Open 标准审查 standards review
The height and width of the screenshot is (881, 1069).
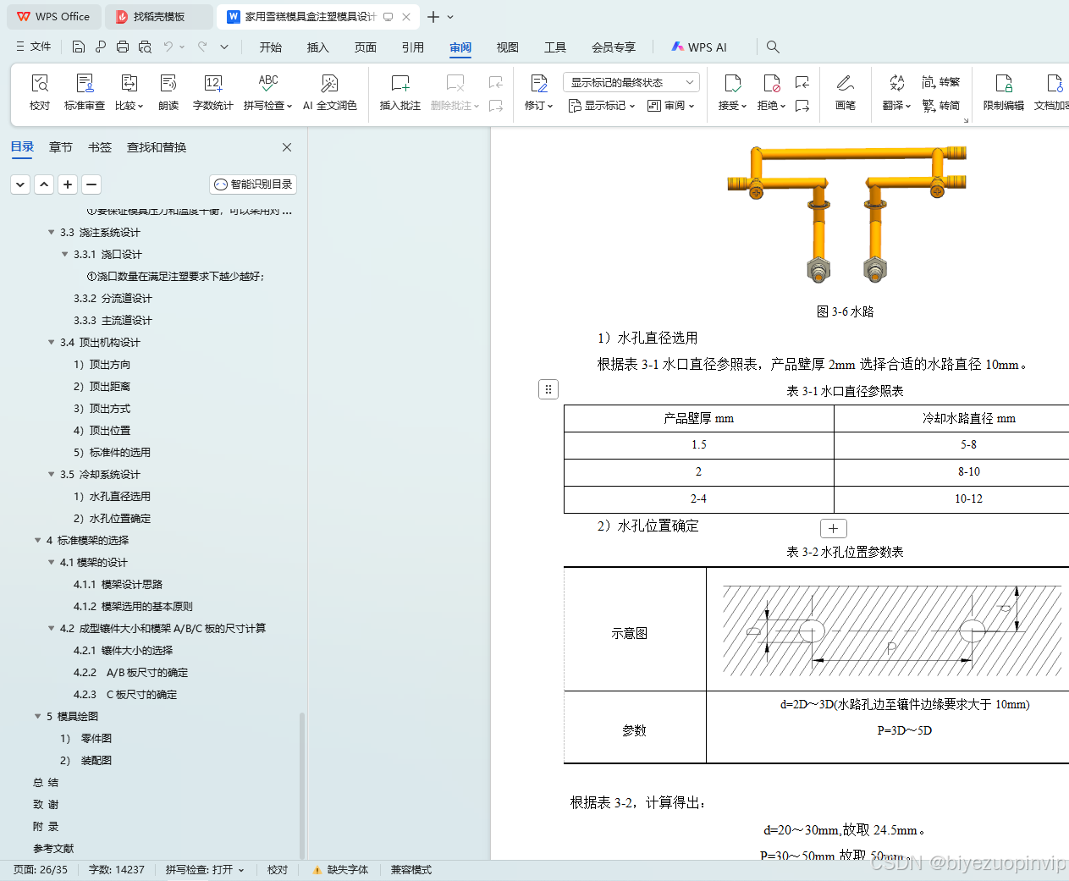(85, 92)
